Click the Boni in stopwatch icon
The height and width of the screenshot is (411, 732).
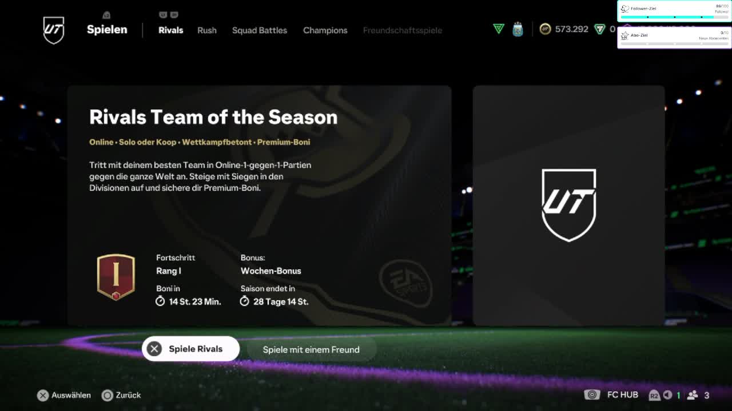point(160,301)
